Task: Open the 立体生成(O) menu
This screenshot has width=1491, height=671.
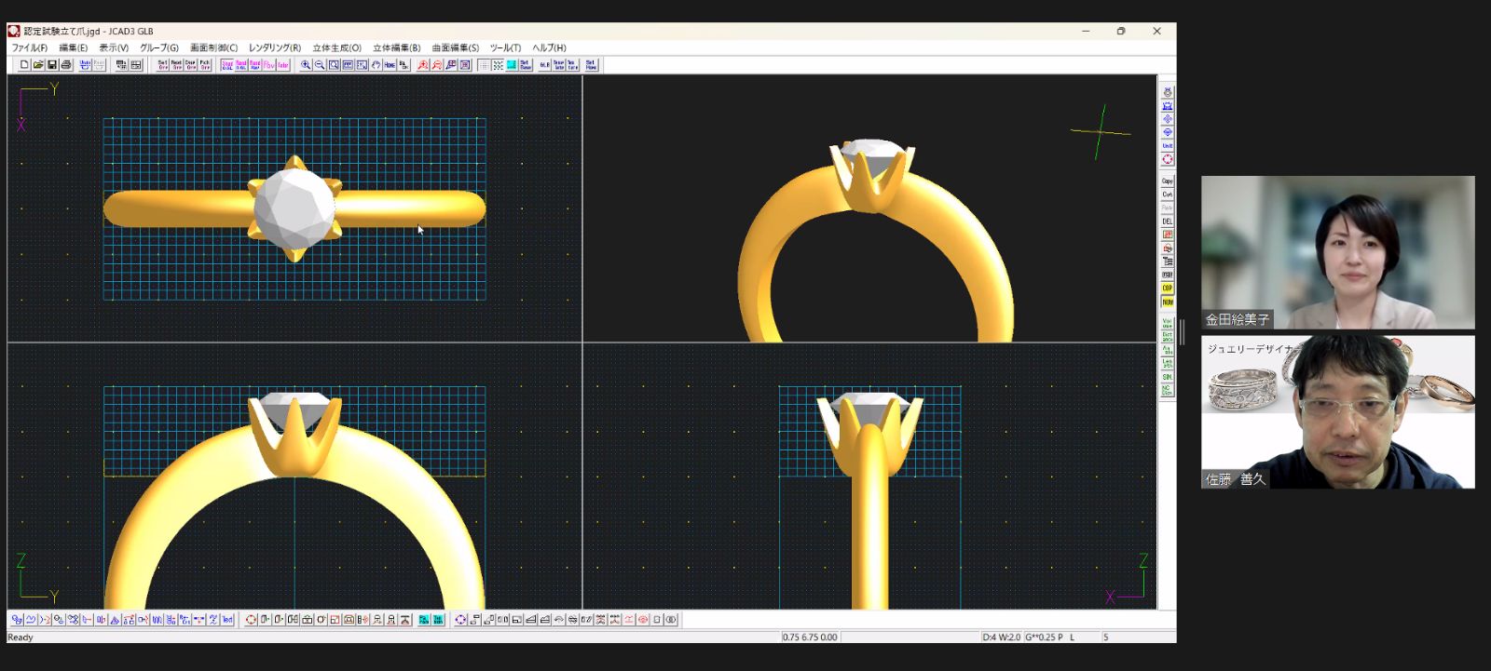Action: tap(336, 47)
